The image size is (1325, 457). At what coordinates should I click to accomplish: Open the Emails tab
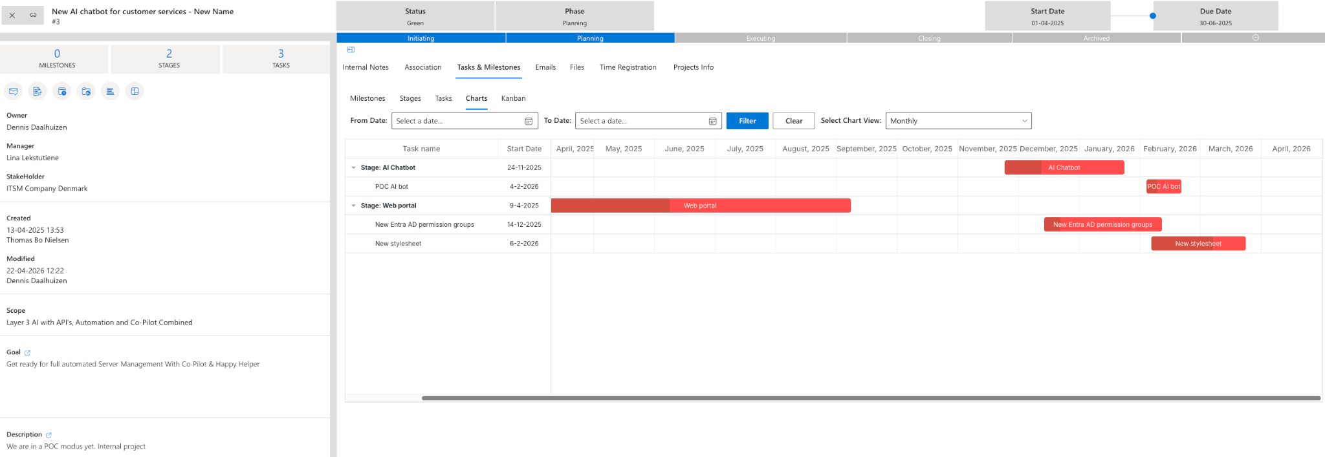coord(545,67)
